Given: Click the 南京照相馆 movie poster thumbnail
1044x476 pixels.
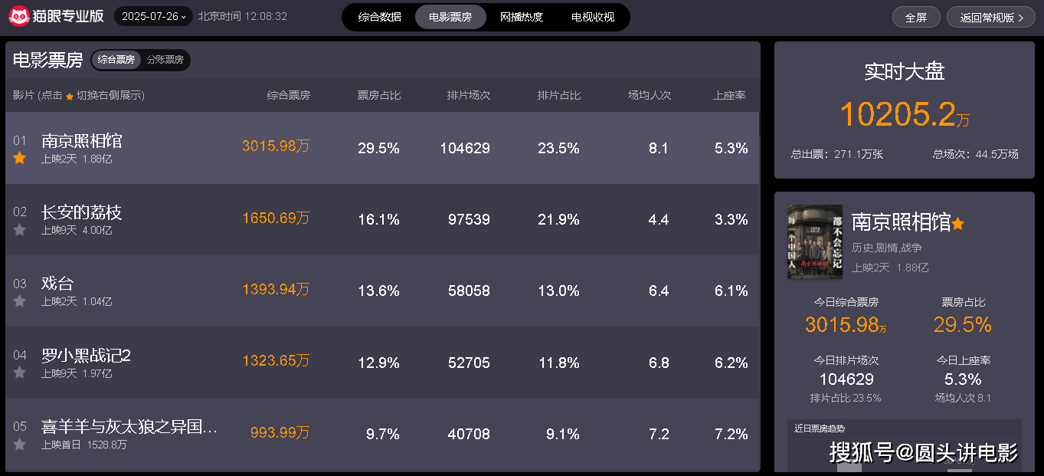Looking at the screenshot, I should [815, 241].
